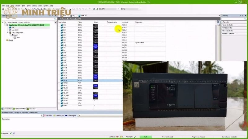Open the Online menu
248x139 pixels.
click(29, 6)
